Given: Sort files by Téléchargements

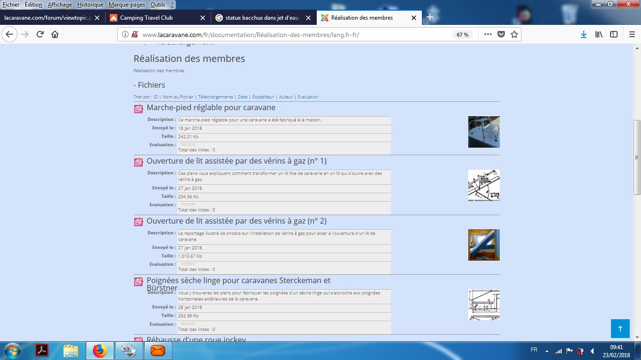Looking at the screenshot, I should 215,97.
